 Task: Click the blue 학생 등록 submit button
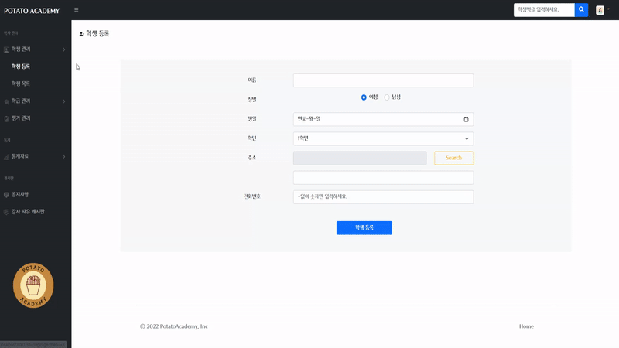[x=364, y=227]
